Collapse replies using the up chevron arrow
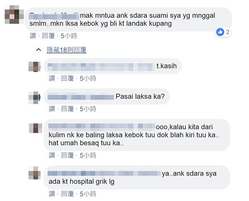 pos(39,50)
